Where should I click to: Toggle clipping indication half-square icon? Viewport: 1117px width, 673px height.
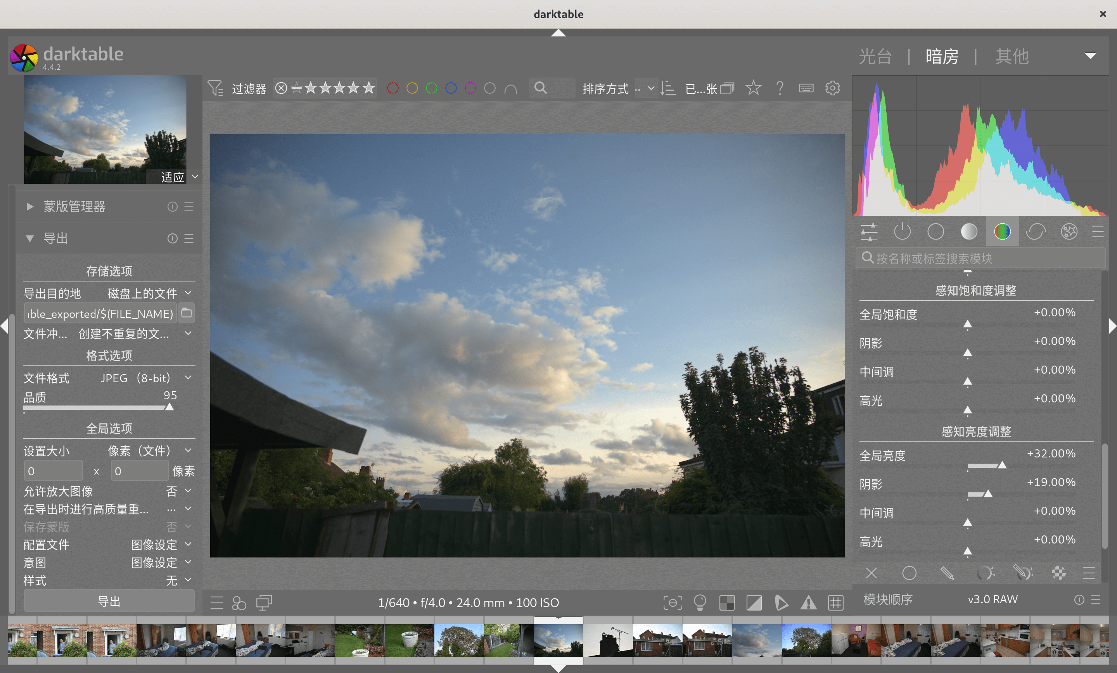pyautogui.click(x=754, y=603)
